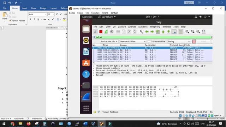Open Help from the Ubuntu dock
This screenshot has height=127, width=226.
[86, 74]
